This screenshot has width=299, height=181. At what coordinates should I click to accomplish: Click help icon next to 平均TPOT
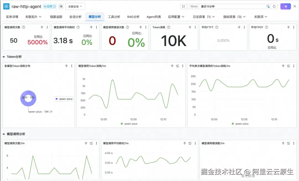click(267, 27)
